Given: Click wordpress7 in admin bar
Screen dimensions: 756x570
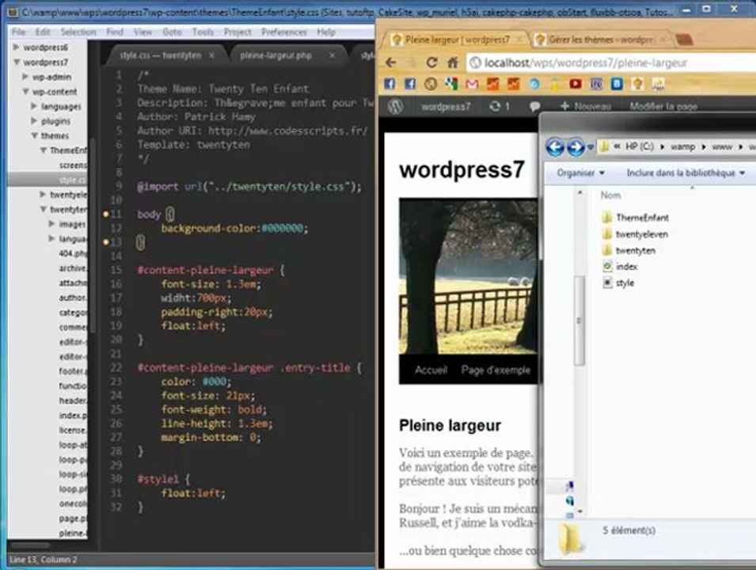Looking at the screenshot, I should point(446,106).
